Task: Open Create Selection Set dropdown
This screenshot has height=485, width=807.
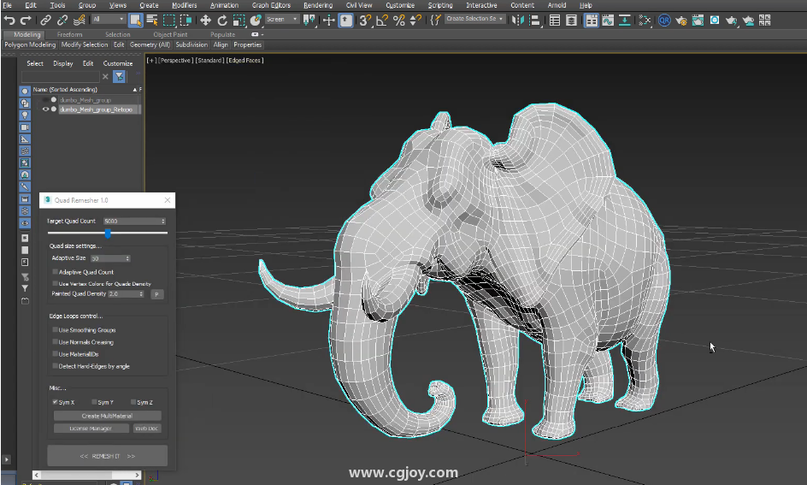Action: 474,19
